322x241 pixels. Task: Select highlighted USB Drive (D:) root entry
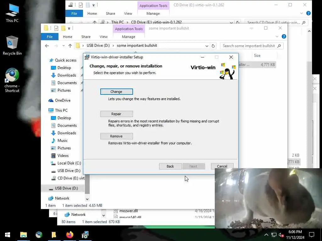coord(63,188)
